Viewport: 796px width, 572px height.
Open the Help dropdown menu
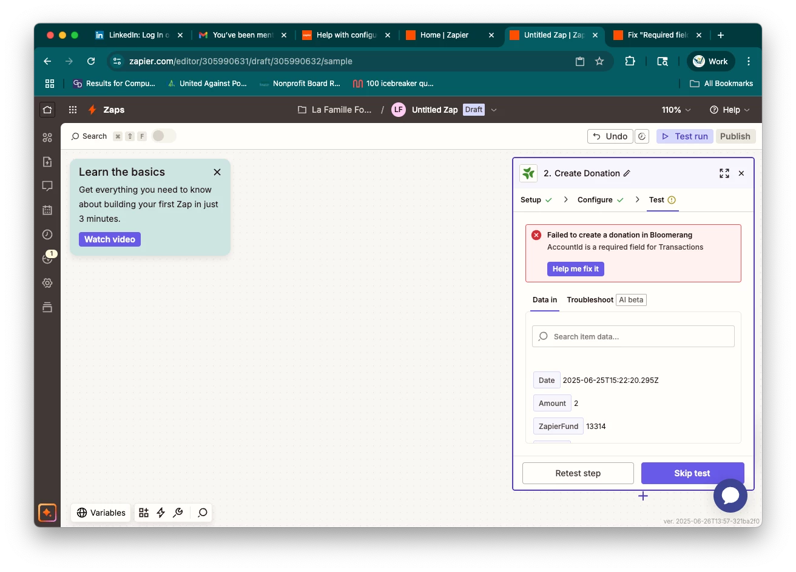tap(730, 110)
